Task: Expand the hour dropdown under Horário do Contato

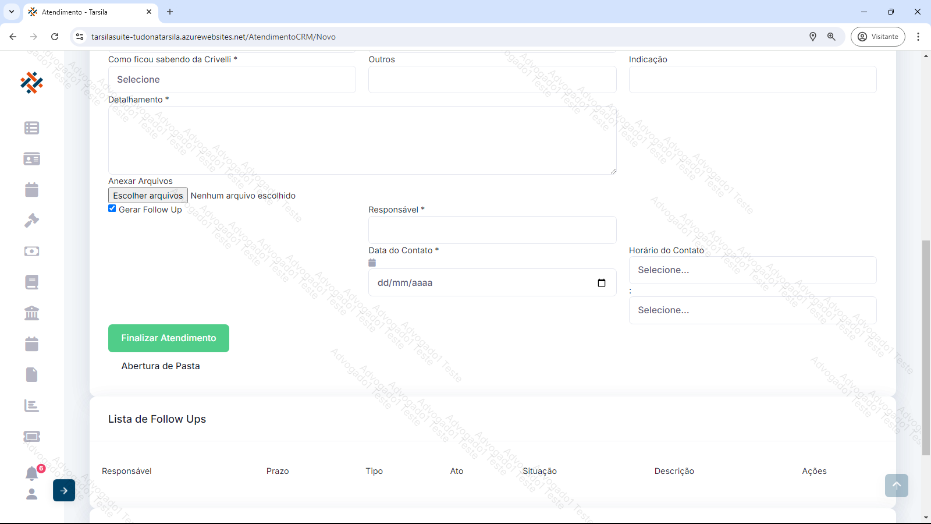Action: coord(752,270)
